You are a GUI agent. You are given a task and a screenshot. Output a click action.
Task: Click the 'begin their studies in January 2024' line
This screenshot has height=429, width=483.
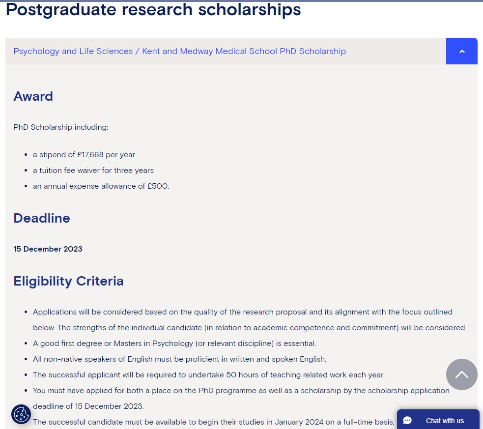pos(213,422)
